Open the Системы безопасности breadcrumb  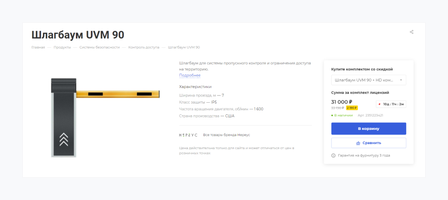99,47
